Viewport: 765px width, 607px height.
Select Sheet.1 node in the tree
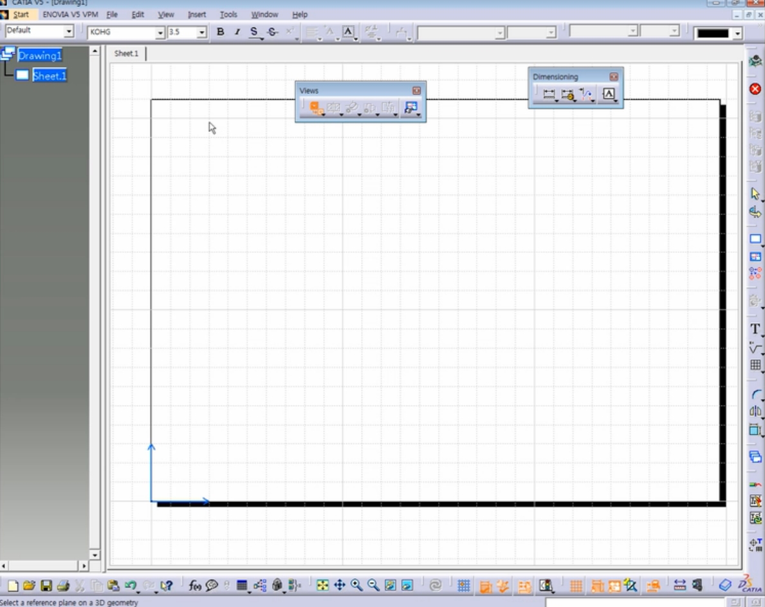[x=50, y=75]
